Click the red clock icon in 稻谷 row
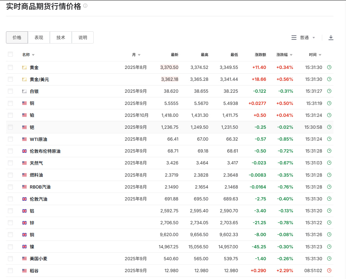The height and width of the screenshot is (279, 346). 329,271
